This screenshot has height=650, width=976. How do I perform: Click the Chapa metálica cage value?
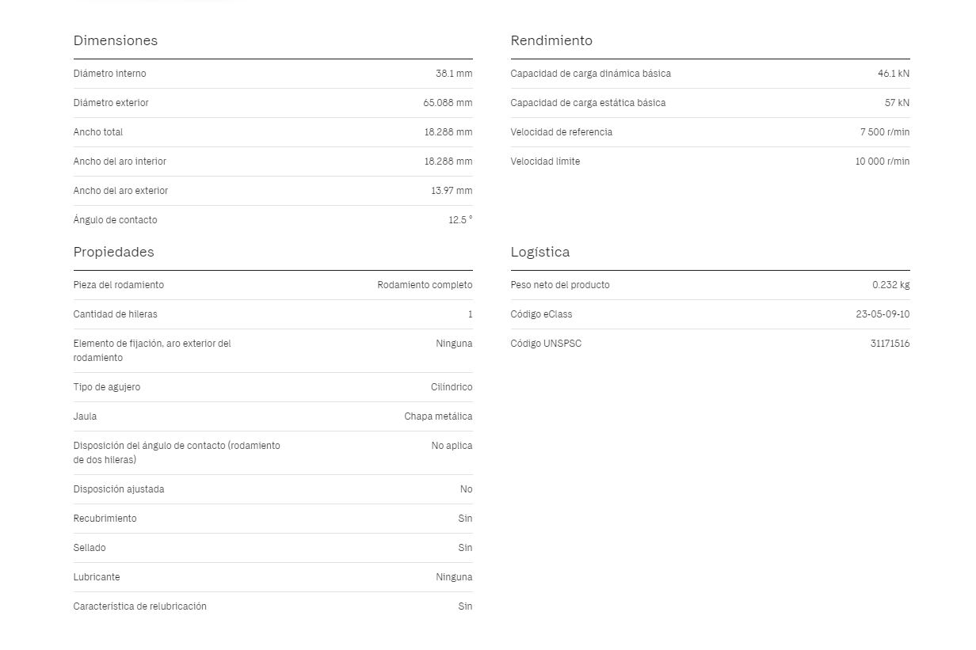(438, 416)
